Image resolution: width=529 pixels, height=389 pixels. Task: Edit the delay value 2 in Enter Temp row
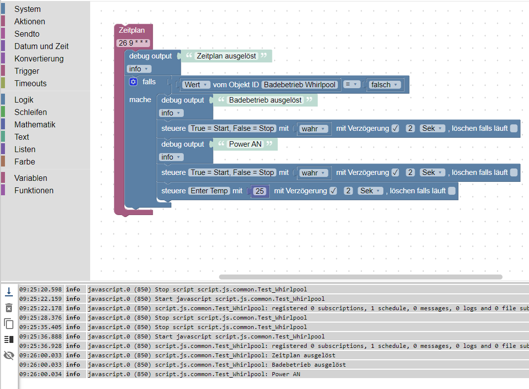coord(348,191)
